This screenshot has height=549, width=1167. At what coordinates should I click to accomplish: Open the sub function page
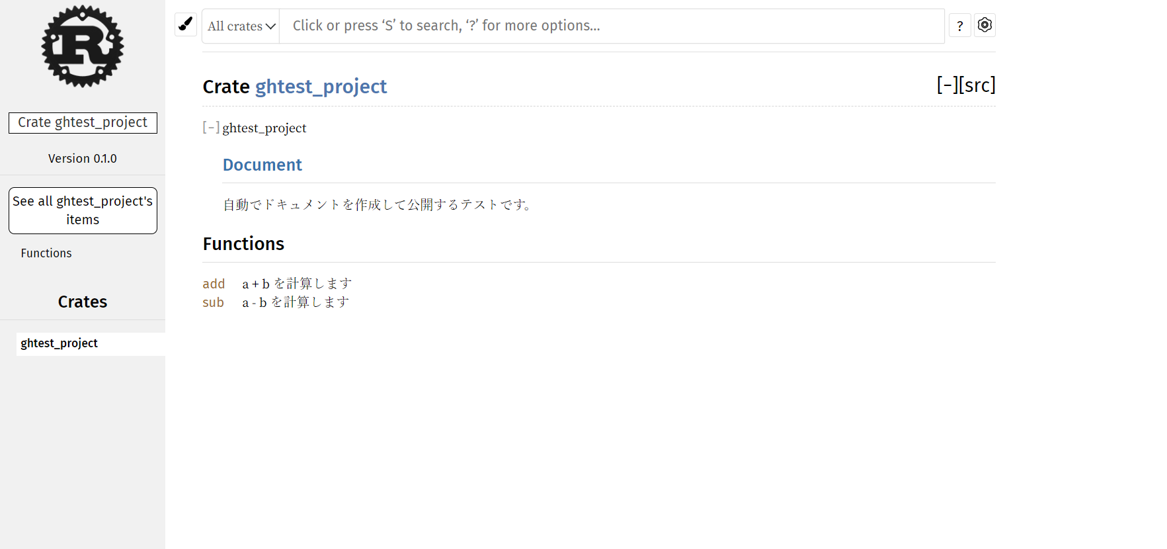213,302
